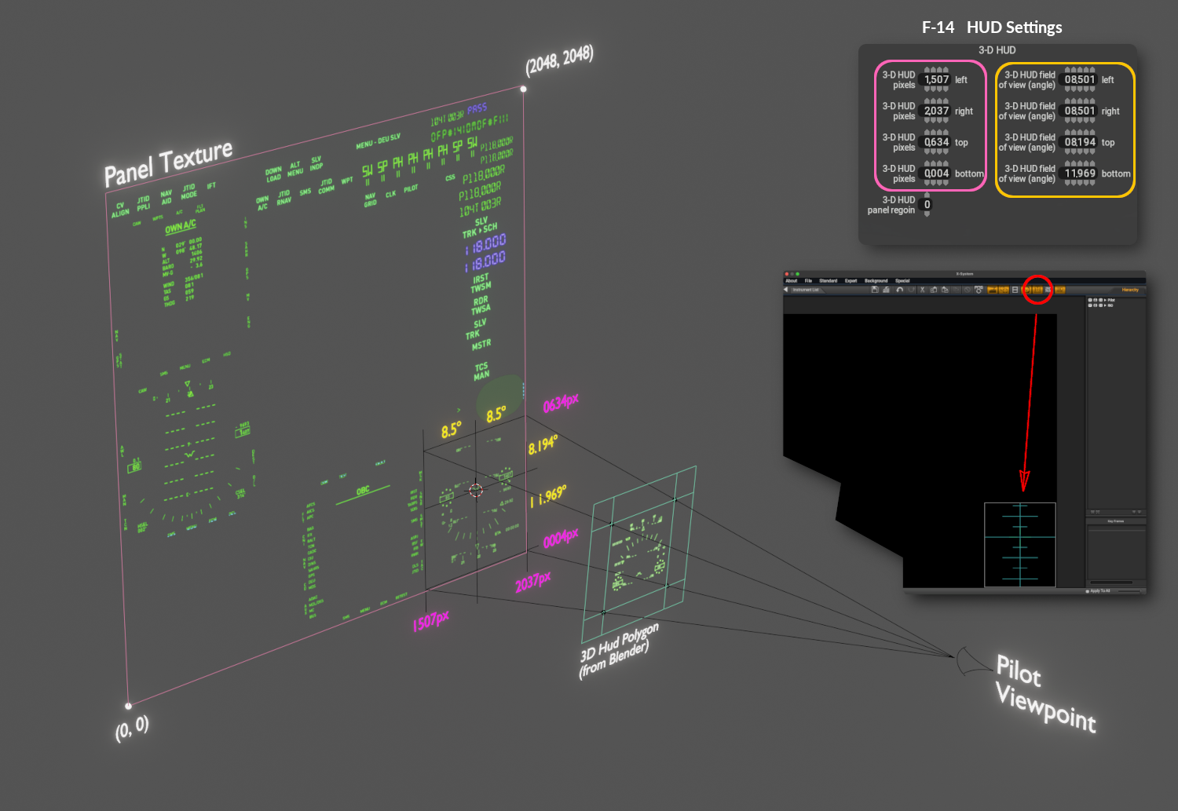Click the Copy icon in toolbar
Screen dimensions: 1178x811
[x=934, y=290]
